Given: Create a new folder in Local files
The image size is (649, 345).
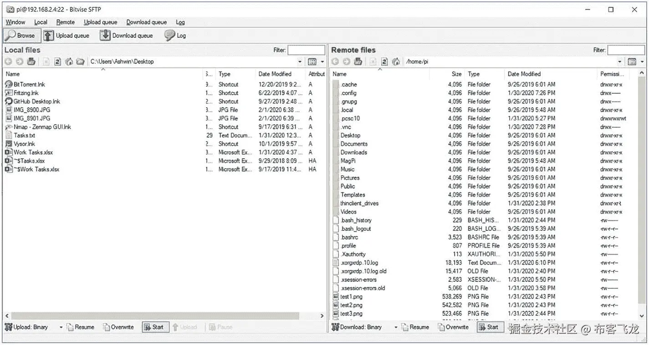Looking at the screenshot, I should 81,61.
